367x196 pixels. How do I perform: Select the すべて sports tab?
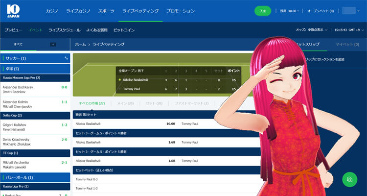tap(18, 44)
